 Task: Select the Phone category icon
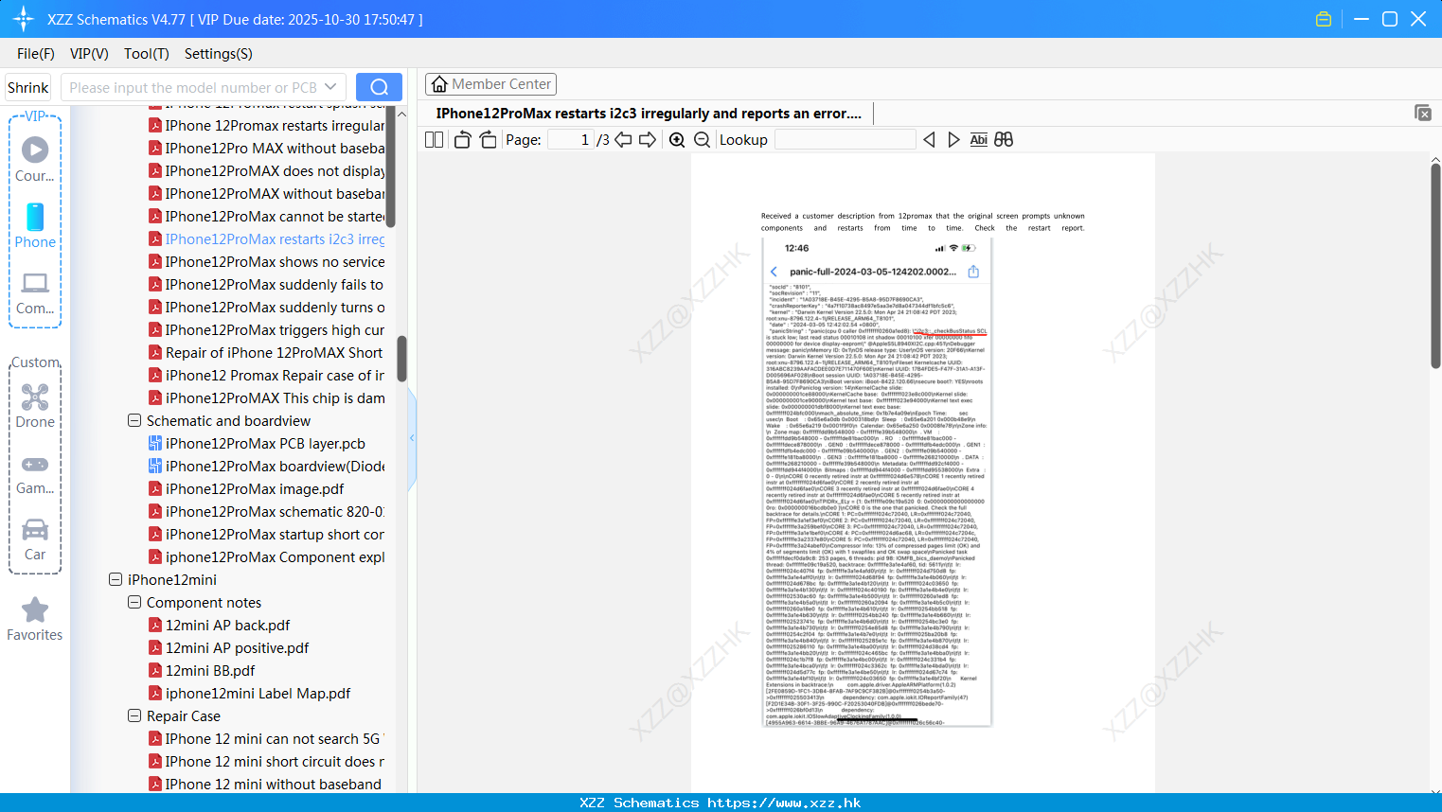click(35, 225)
